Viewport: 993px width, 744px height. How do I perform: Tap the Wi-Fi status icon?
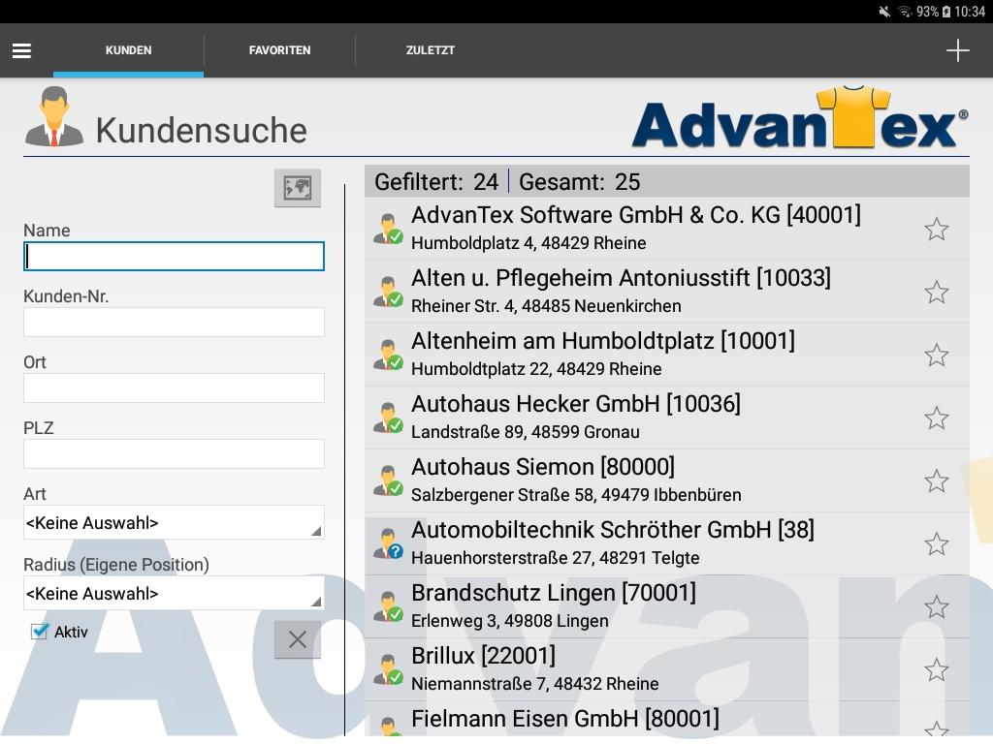point(906,12)
